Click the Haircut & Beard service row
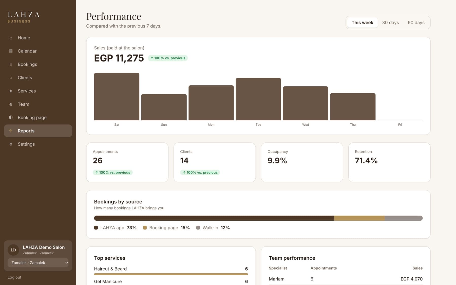This screenshot has height=285, width=456. (x=171, y=270)
